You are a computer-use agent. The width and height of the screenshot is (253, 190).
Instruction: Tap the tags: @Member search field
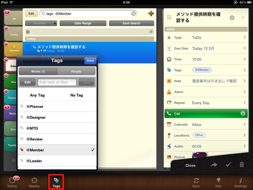[88, 14]
